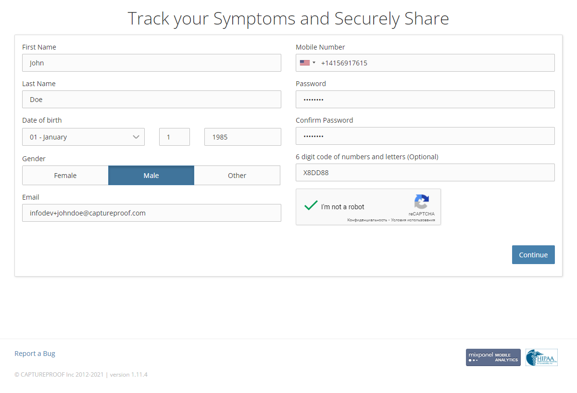
Task: Toggle the I'm not a robot checkbox
Action: [311, 206]
